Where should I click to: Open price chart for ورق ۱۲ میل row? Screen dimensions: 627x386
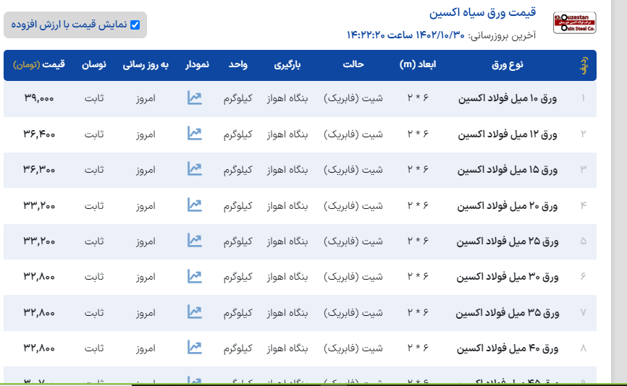pos(194,133)
